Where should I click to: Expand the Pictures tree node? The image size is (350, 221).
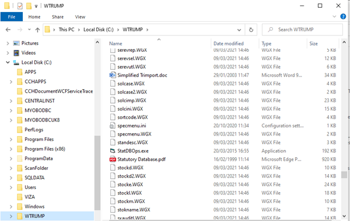(x=8, y=43)
